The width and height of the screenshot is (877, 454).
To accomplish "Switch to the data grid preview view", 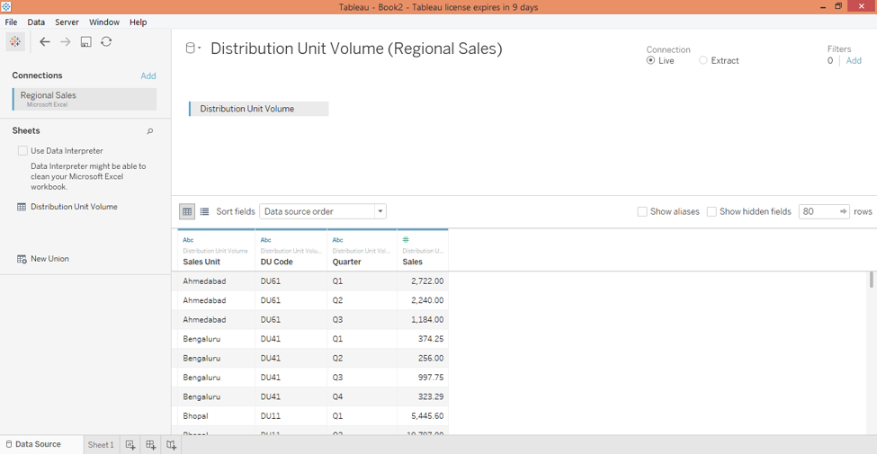I will tap(187, 211).
